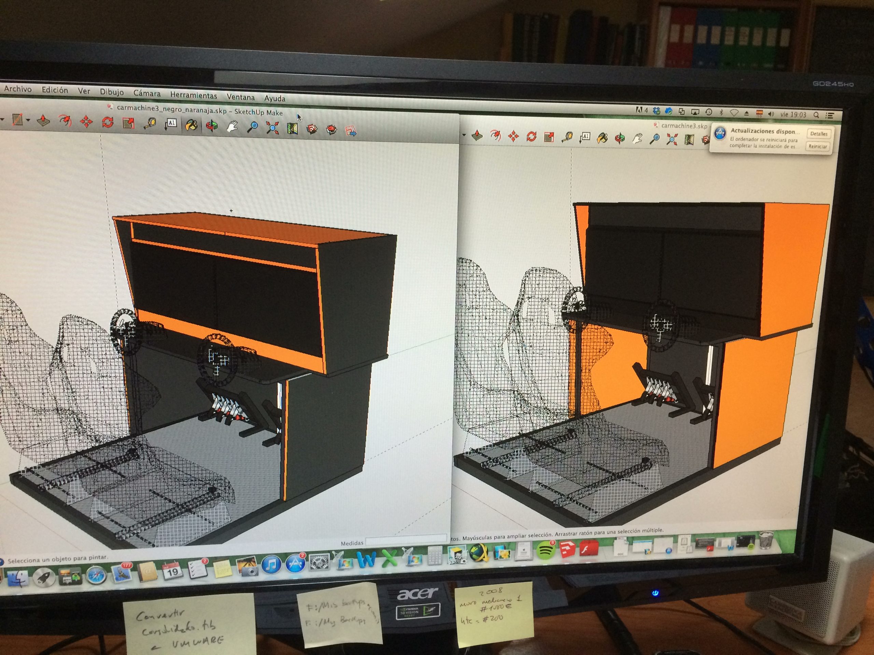Select the Move tool in left window
The image size is (874, 655).
point(86,121)
